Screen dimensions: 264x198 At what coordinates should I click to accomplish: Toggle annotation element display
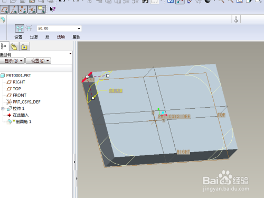click(41, 10)
